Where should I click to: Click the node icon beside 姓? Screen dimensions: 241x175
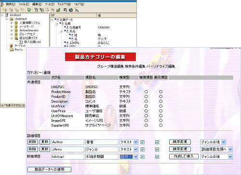tap(71, 35)
